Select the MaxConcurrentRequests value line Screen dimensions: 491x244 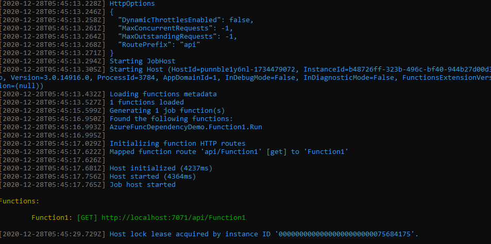click(175, 28)
